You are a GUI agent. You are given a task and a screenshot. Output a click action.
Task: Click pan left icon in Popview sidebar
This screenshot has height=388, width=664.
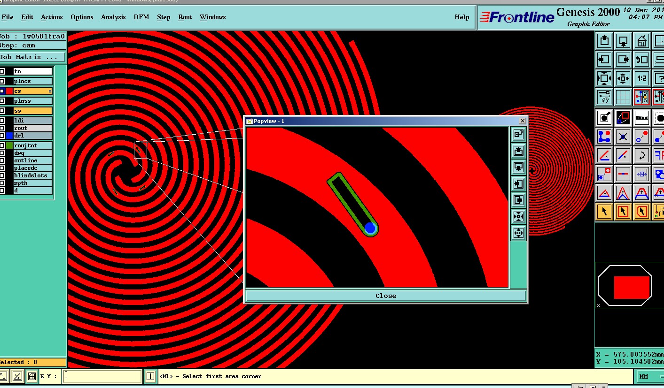coord(518,184)
